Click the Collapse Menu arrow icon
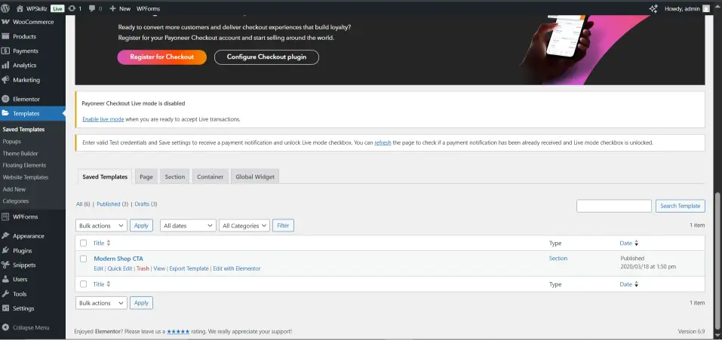Image resolution: width=722 pixels, height=340 pixels. point(5,328)
